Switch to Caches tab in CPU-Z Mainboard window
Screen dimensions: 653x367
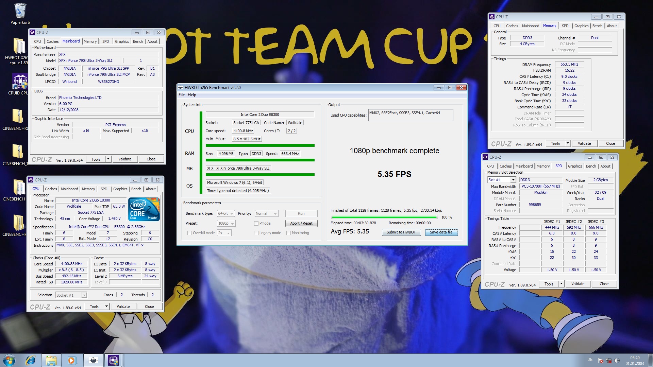(52, 41)
